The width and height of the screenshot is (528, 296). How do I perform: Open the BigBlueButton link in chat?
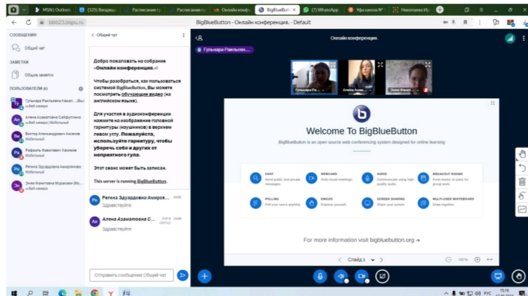(x=151, y=181)
